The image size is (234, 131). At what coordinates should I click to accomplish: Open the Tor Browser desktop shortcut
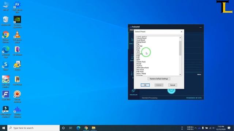pyautogui.click(x=17, y=51)
